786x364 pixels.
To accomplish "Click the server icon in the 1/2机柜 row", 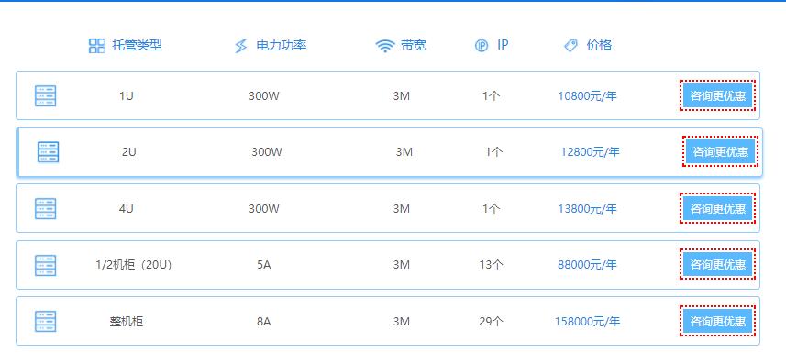I will point(45,265).
